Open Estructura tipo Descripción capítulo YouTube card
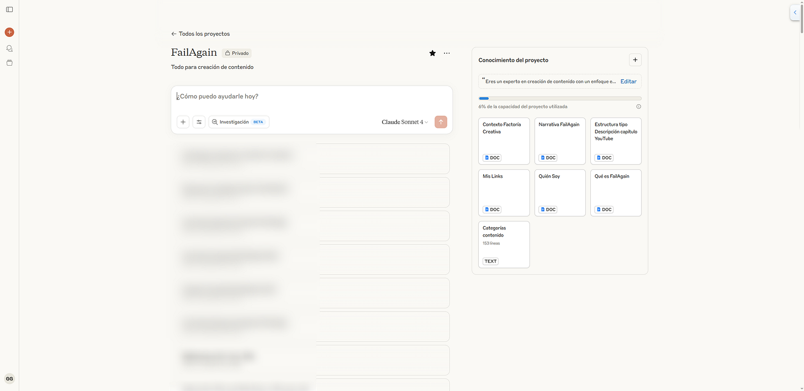This screenshot has height=391, width=804. pos(616,141)
